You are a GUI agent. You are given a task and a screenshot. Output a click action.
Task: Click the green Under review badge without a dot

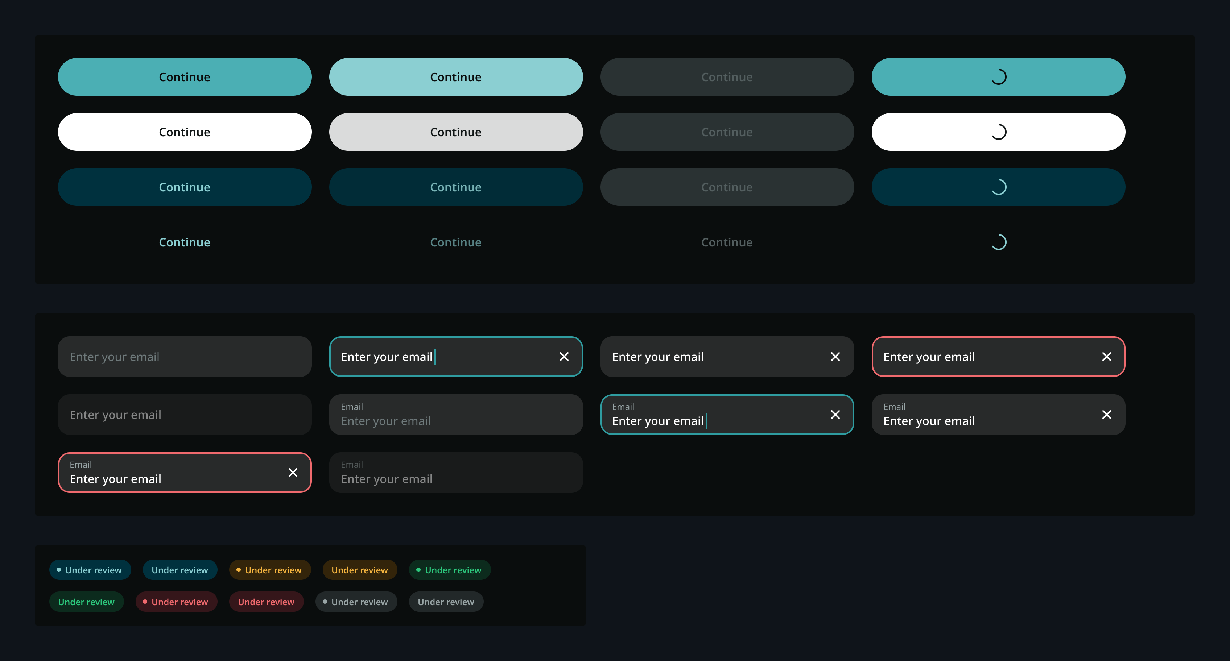[86, 602]
